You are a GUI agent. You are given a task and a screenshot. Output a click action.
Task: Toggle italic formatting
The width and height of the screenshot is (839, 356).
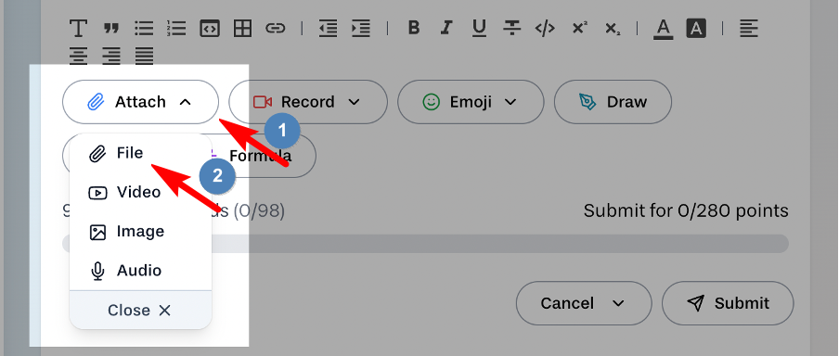tap(446, 28)
